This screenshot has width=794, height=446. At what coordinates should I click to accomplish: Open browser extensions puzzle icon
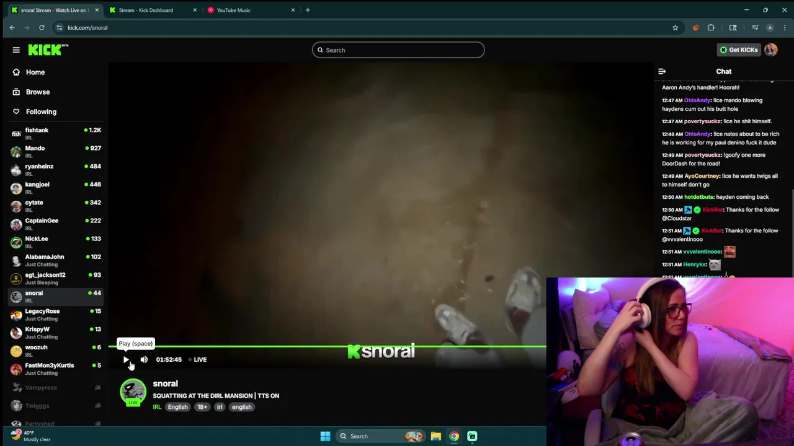pyautogui.click(x=711, y=27)
